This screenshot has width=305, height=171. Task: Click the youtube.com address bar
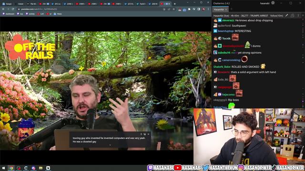pos(90,9)
